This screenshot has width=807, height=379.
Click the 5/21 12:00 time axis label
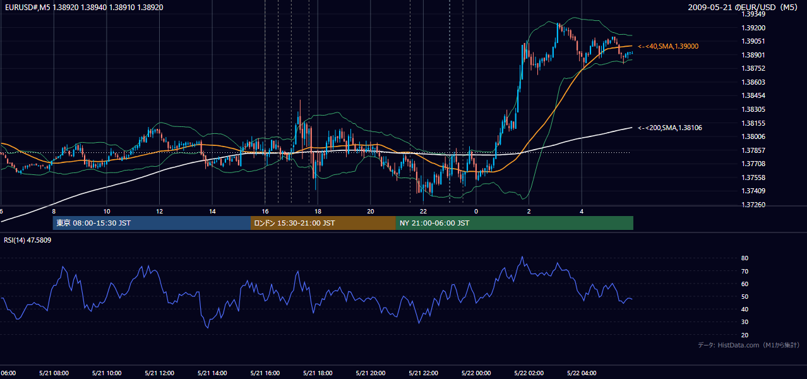(x=159, y=373)
